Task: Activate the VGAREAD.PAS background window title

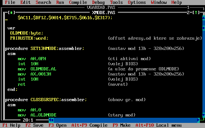Action: [x=101, y=7]
